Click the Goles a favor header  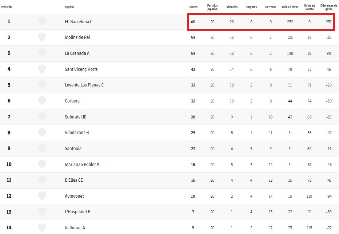(x=290, y=7)
